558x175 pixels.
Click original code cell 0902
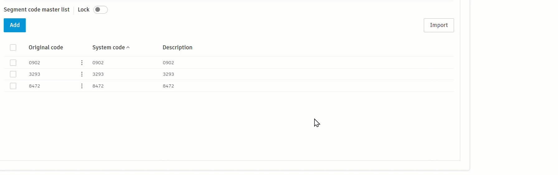tap(35, 63)
